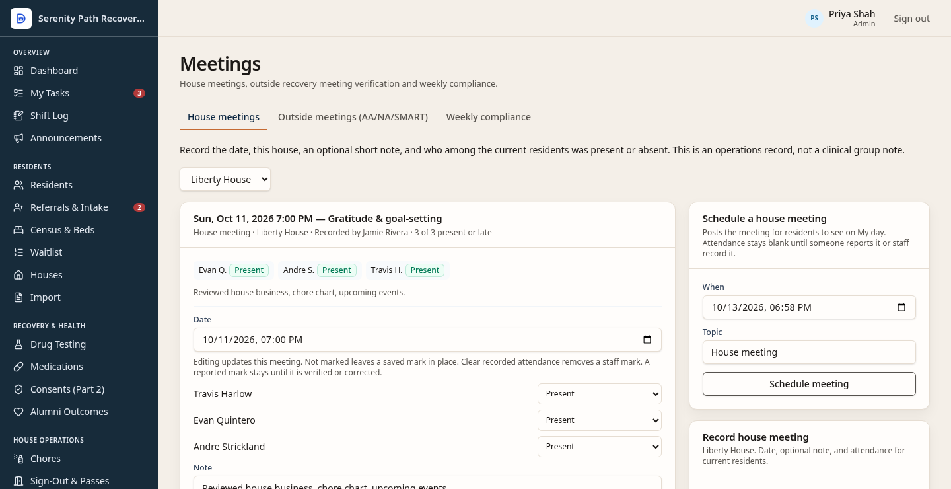Click Evan Q. Present status badge
The height and width of the screenshot is (489, 951).
click(249, 270)
